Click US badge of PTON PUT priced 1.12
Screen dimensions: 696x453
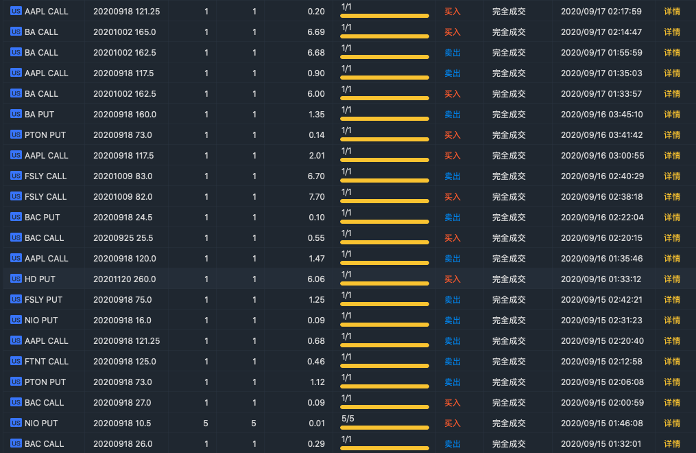coord(16,382)
